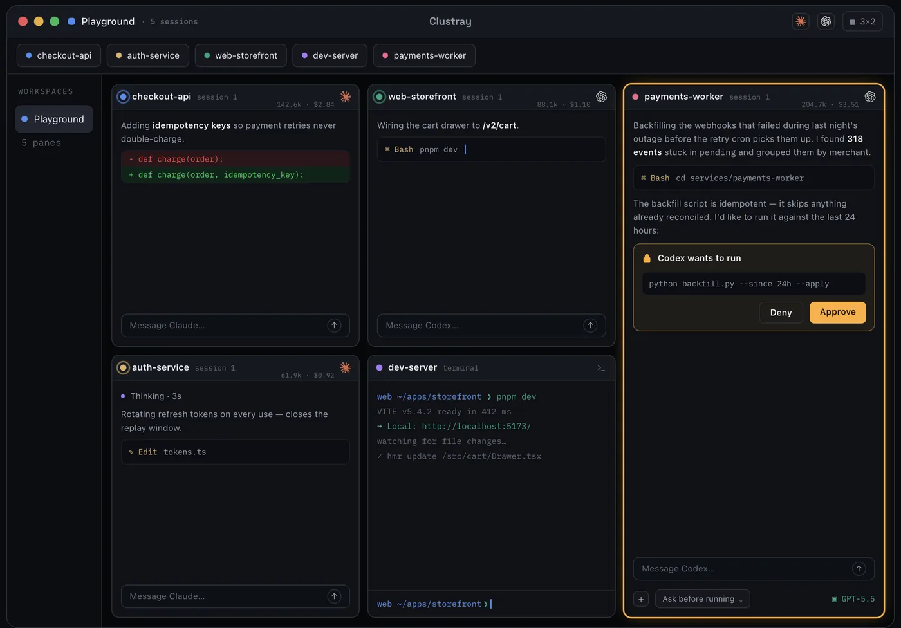
Task: Approve the backfill command
Action: (x=837, y=312)
